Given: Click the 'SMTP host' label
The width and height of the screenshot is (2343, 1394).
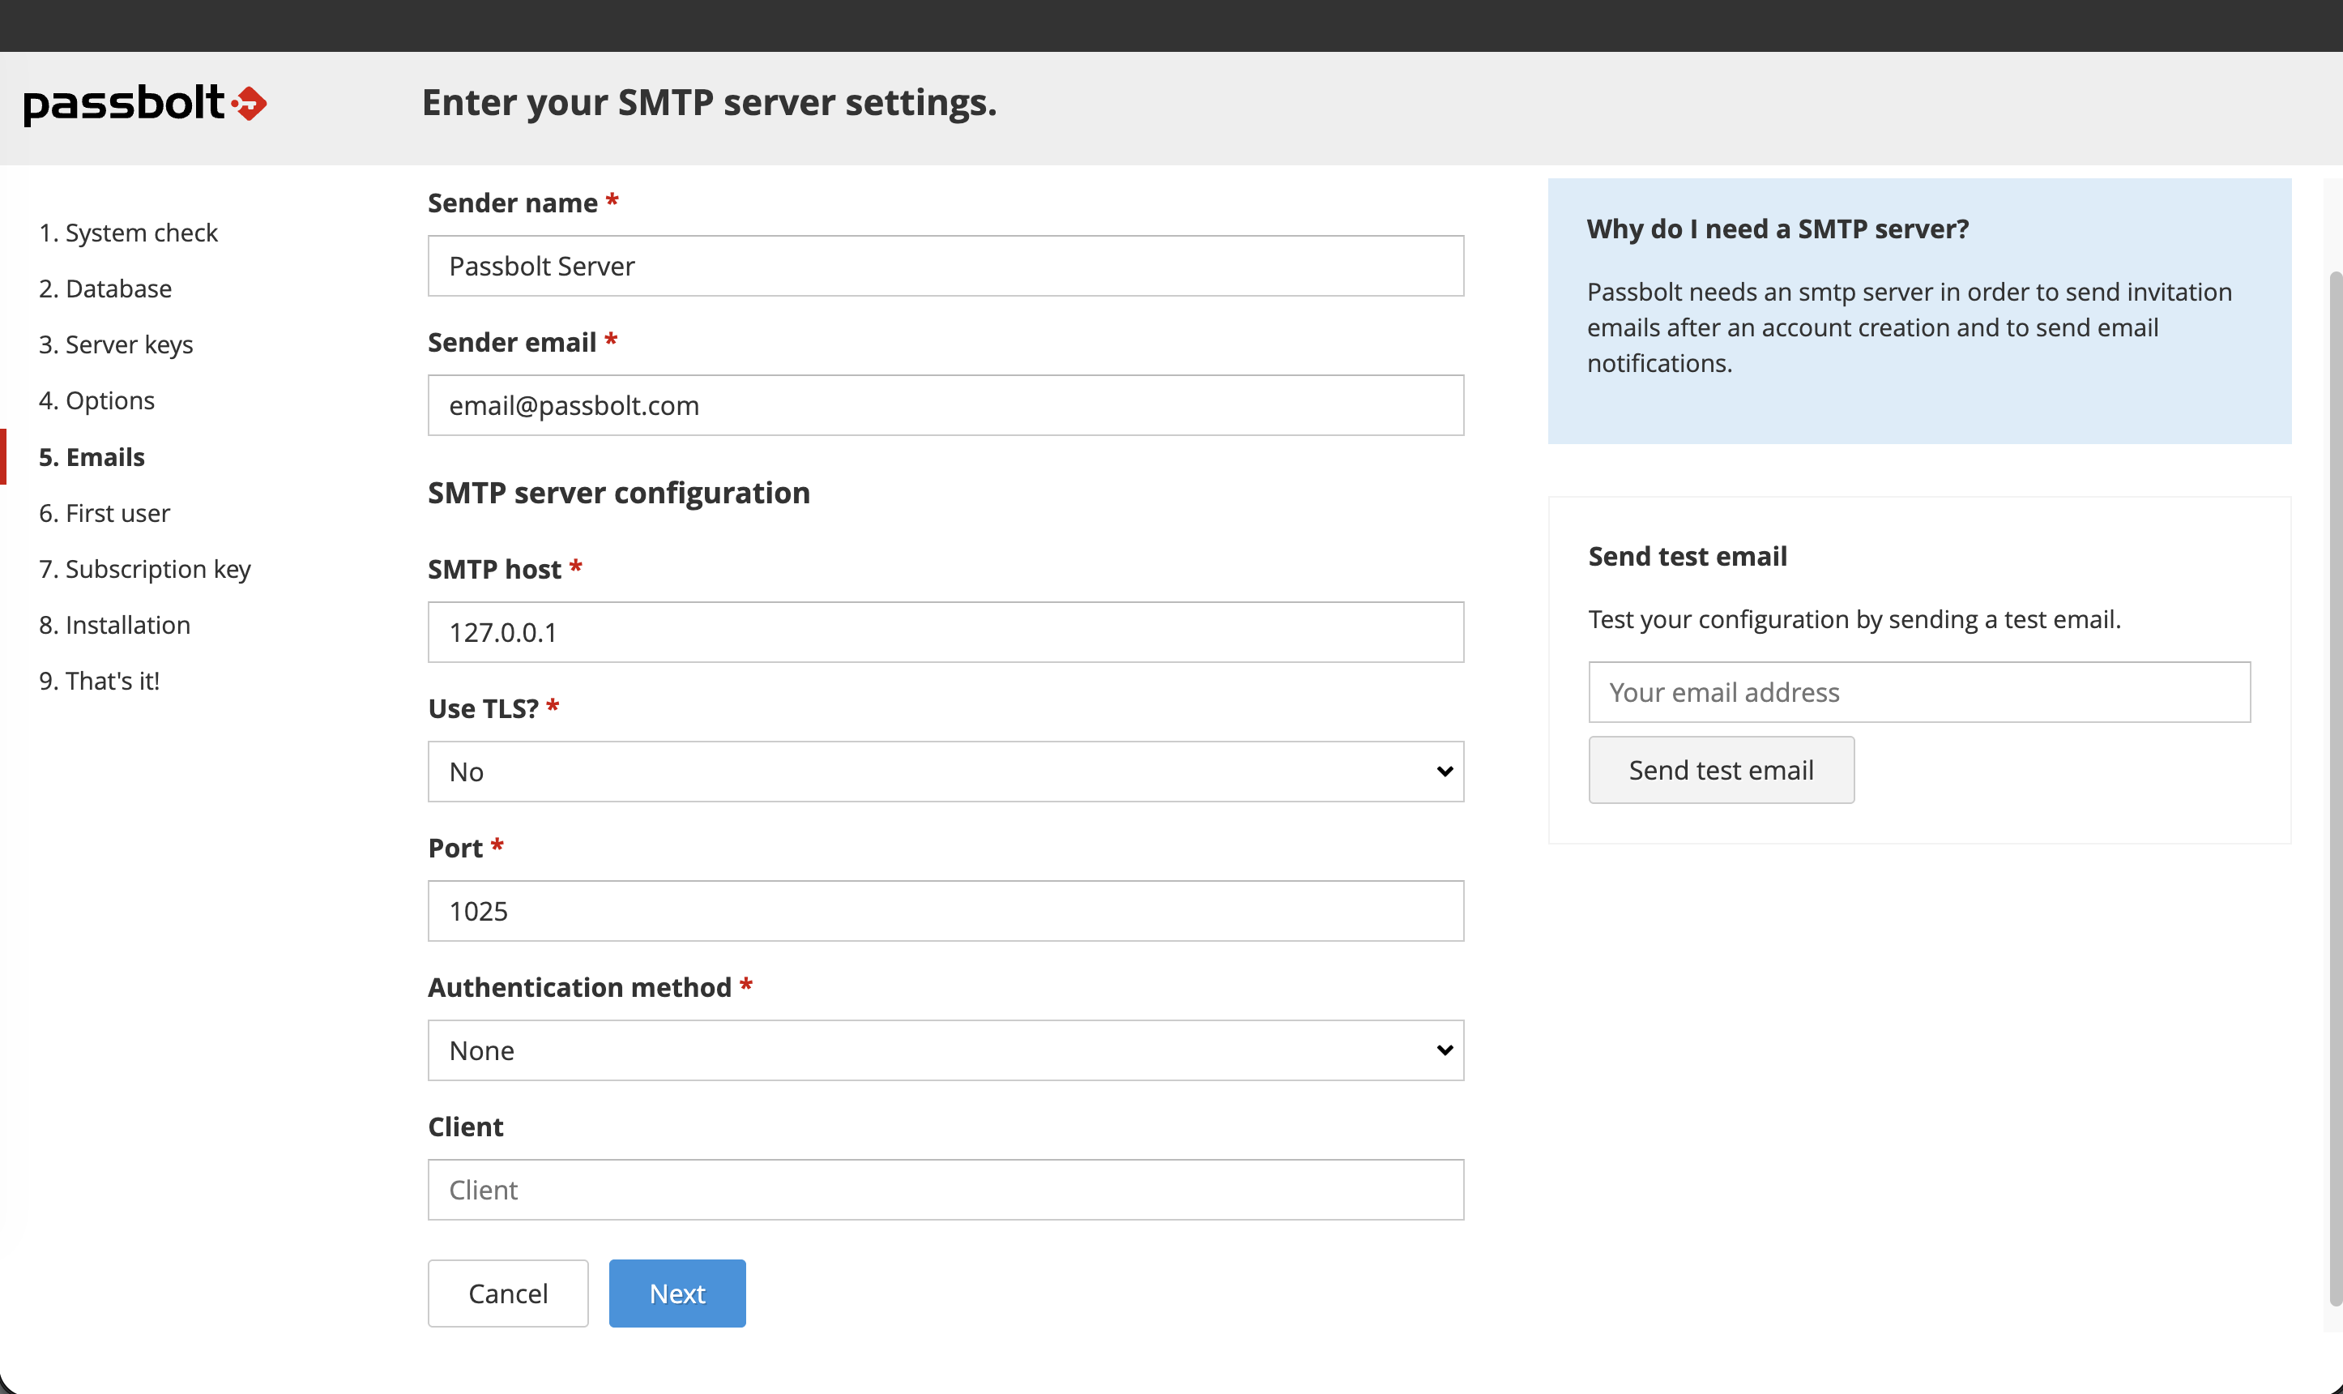Looking at the screenshot, I should pyautogui.click(x=493, y=569).
